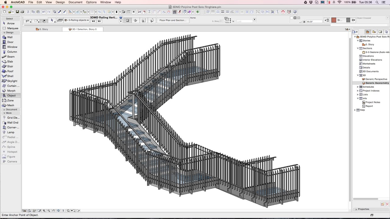This screenshot has width=390, height=219.
Task: Click the Floor Plan and Section button
Action: (x=173, y=20)
